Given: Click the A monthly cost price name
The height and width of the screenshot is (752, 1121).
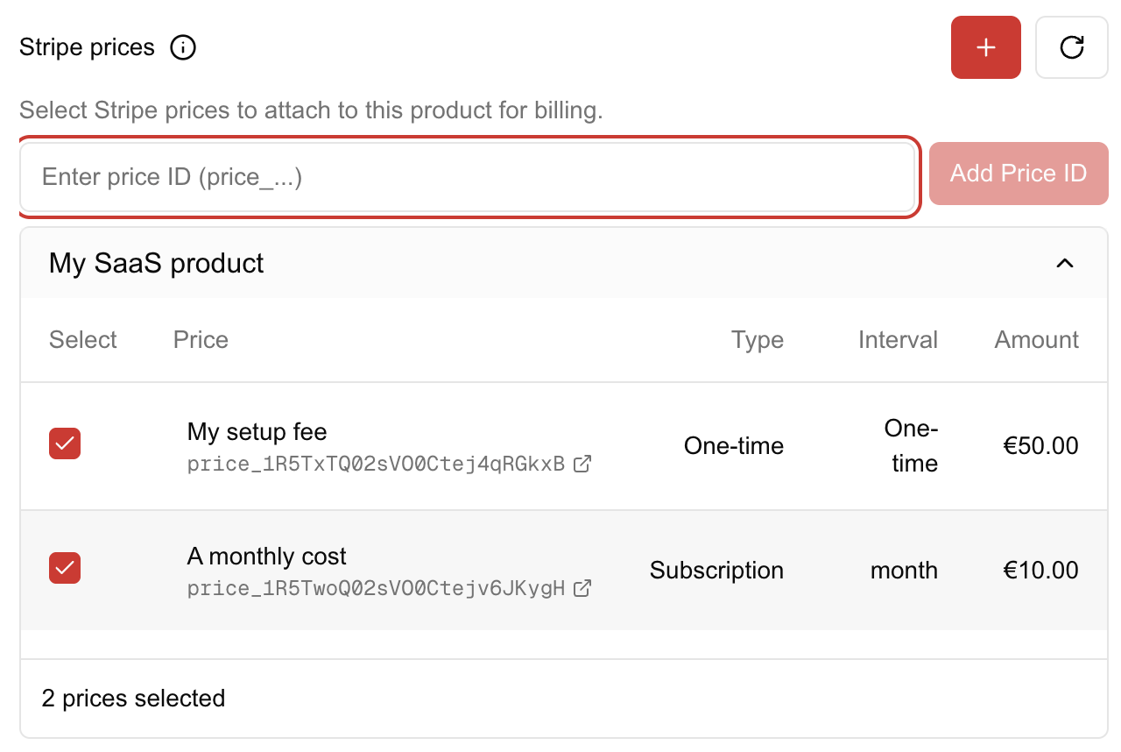Looking at the screenshot, I should [266, 557].
